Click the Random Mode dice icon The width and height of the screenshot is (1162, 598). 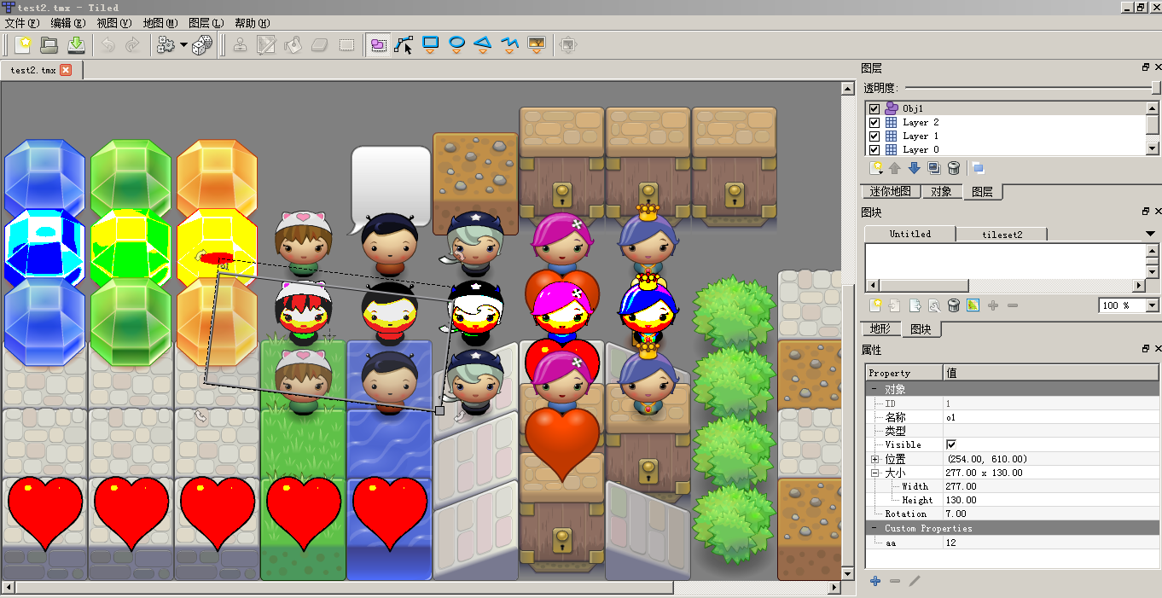202,45
